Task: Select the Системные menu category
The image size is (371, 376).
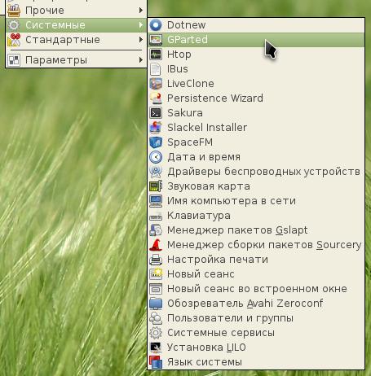Action: [76, 25]
